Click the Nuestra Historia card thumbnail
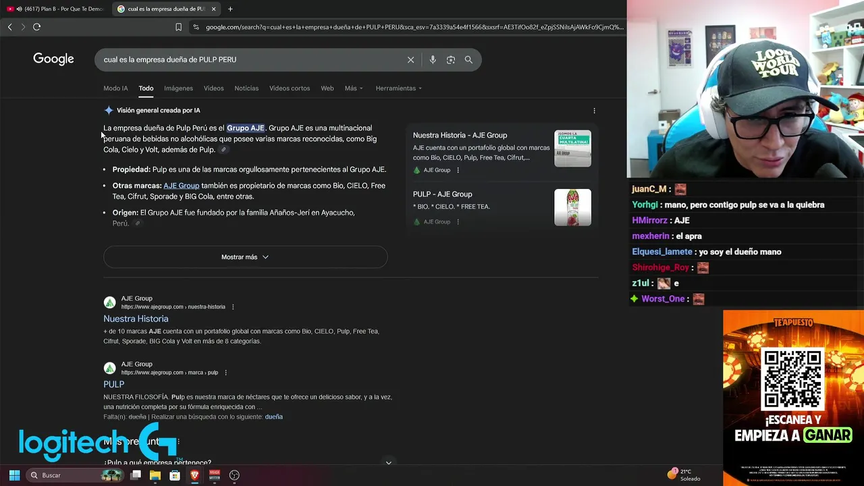Screen dimensions: 864x486 [572, 148]
